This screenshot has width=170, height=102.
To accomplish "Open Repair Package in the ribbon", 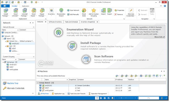I will click(42, 12).
